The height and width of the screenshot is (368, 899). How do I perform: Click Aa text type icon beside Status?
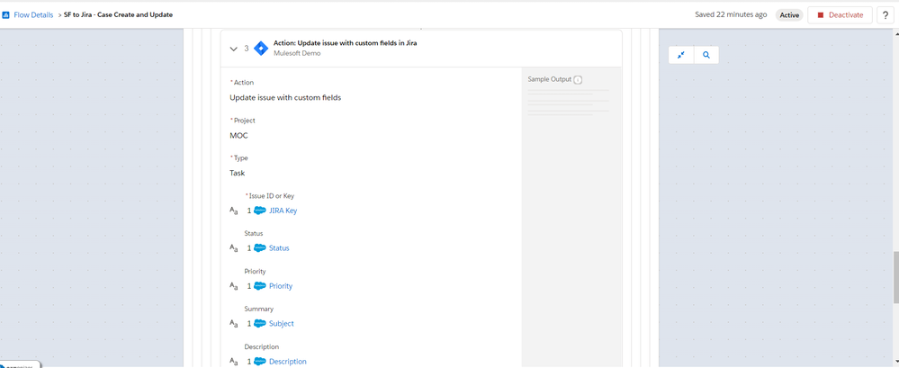pyautogui.click(x=233, y=248)
